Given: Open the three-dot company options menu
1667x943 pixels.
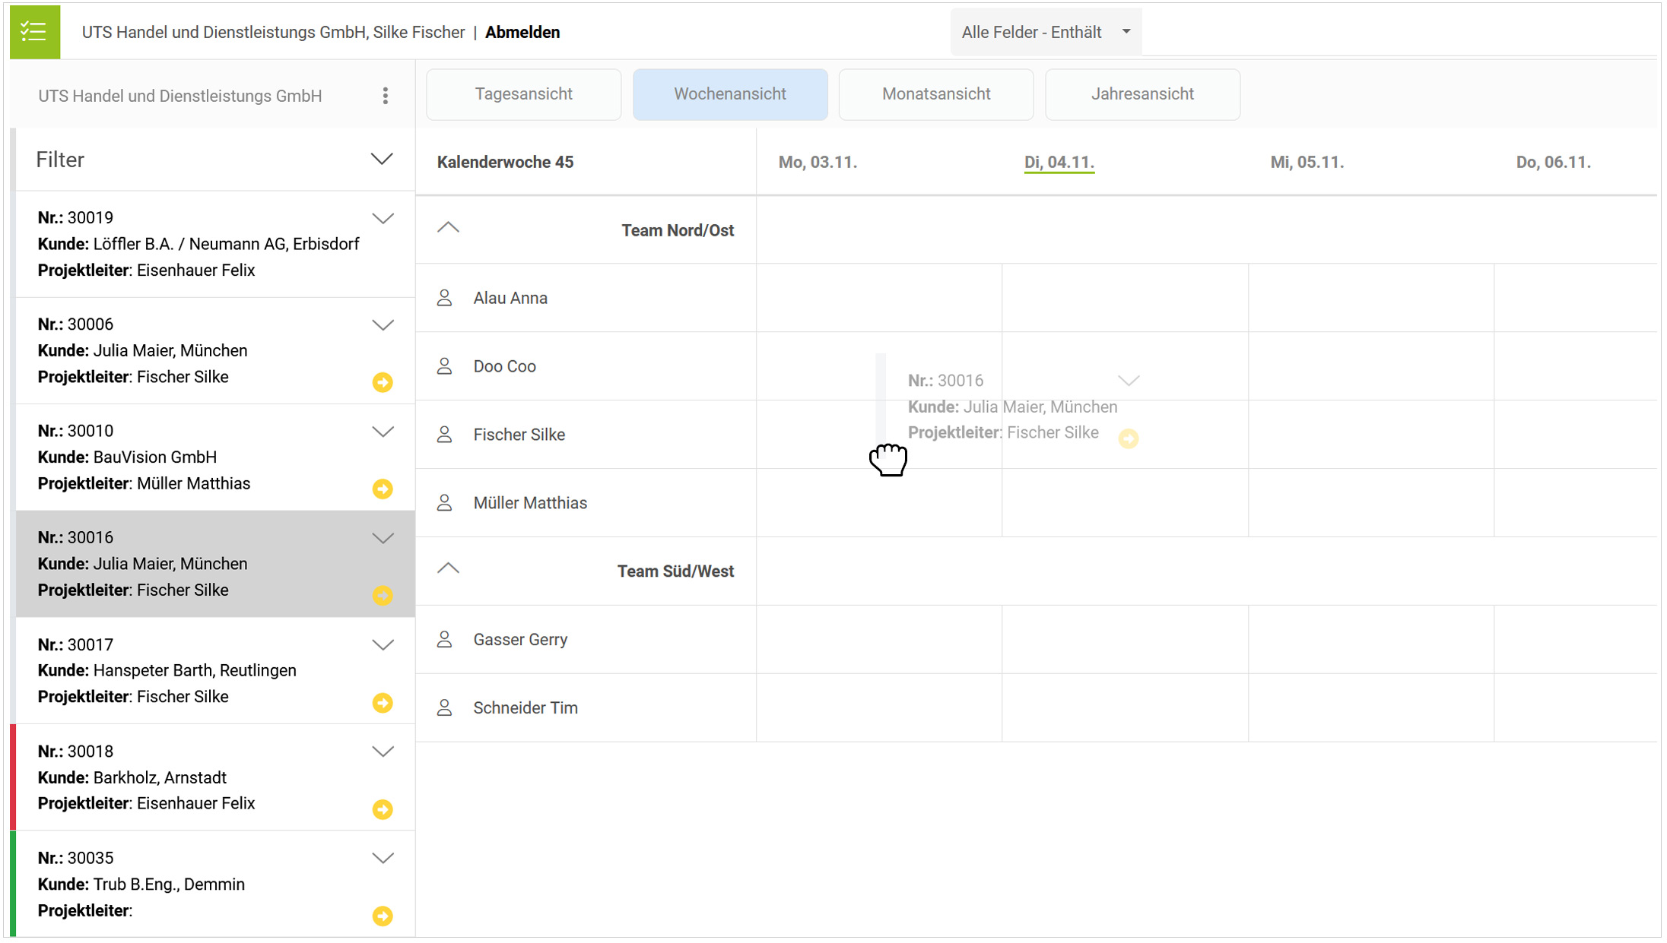Looking at the screenshot, I should click(x=386, y=96).
